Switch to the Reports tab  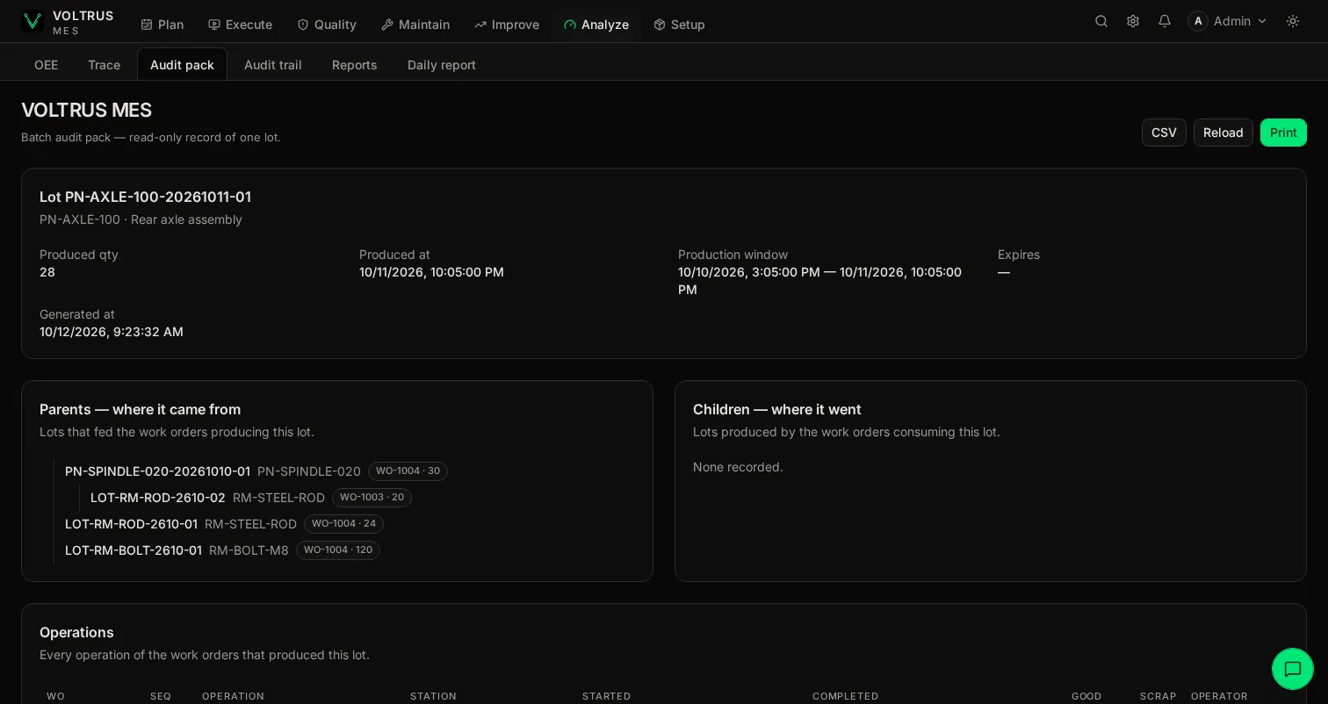[x=355, y=65]
